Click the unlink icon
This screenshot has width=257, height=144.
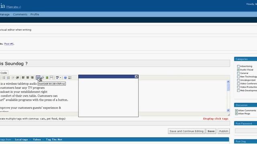pyautogui.click(x=43, y=78)
